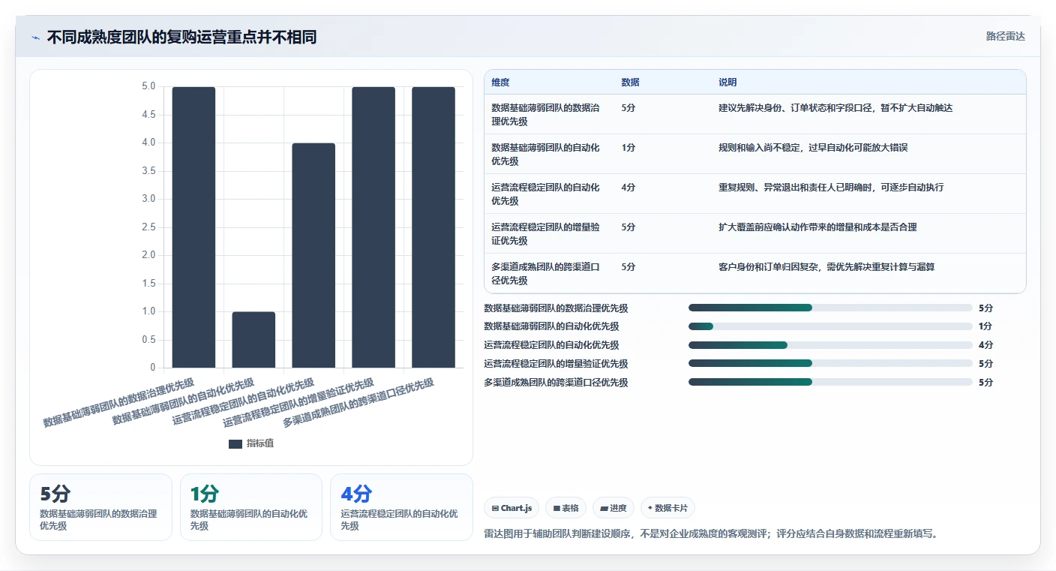The height and width of the screenshot is (571, 1056).
Task: Click the 路径雷达 label in the header
Action: (1005, 36)
